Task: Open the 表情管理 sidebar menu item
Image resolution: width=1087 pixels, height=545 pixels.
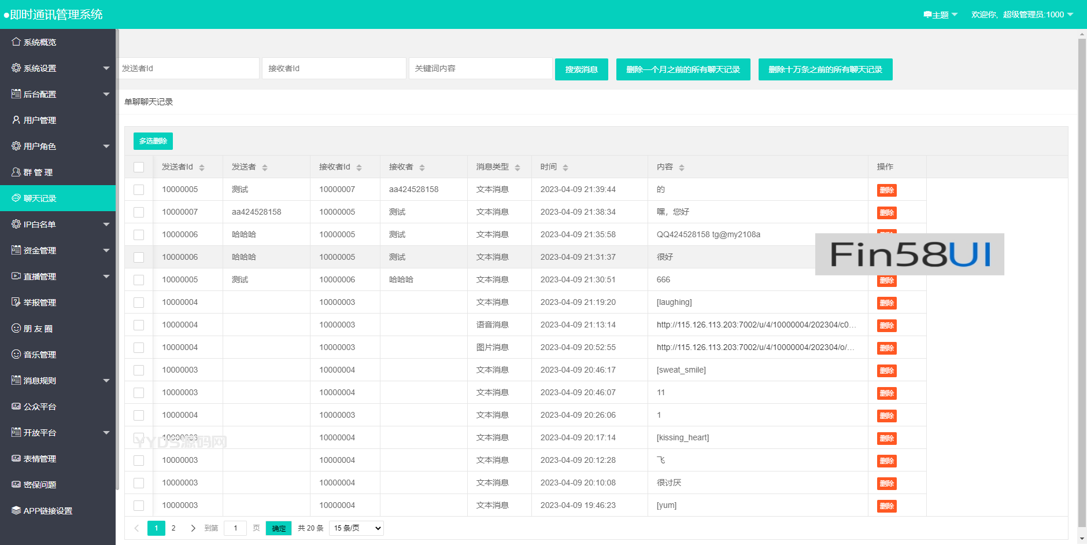Action: 58,458
